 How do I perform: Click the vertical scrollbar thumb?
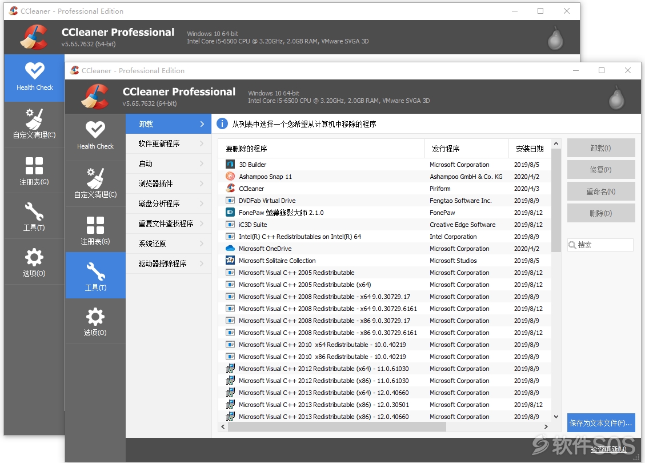[556, 200]
